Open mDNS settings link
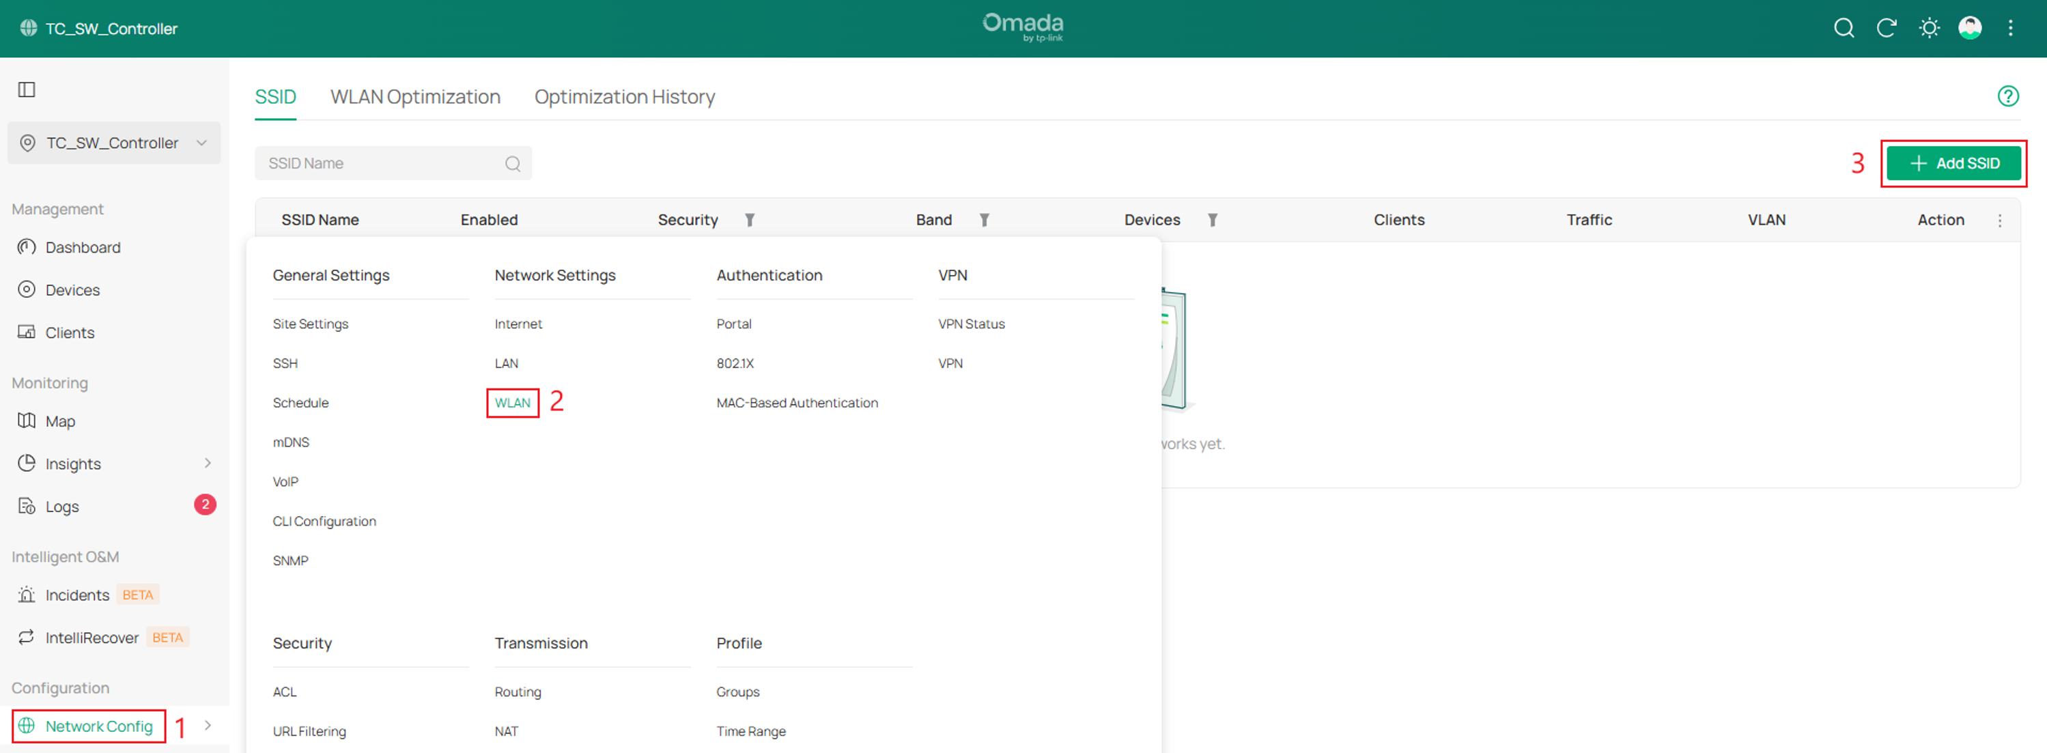2047x753 pixels. coord(291,442)
